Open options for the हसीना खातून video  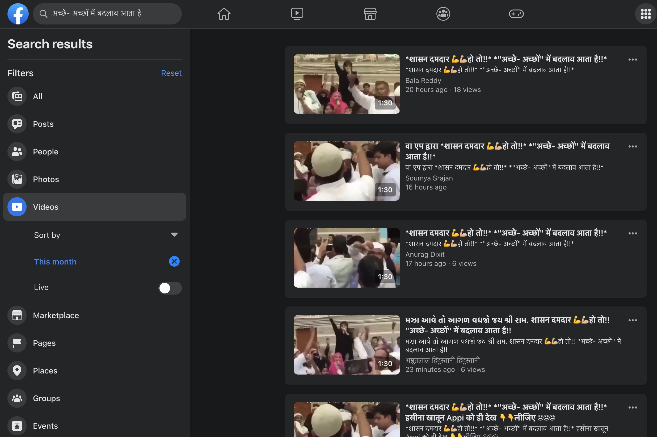pos(633,407)
